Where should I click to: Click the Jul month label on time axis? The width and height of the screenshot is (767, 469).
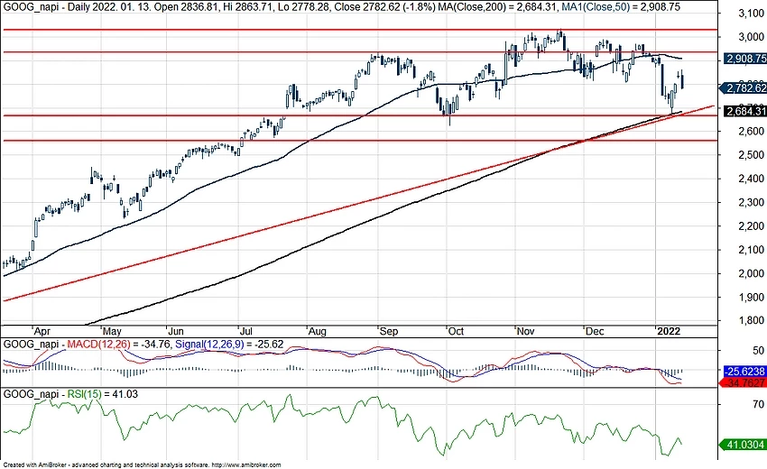[246, 332]
